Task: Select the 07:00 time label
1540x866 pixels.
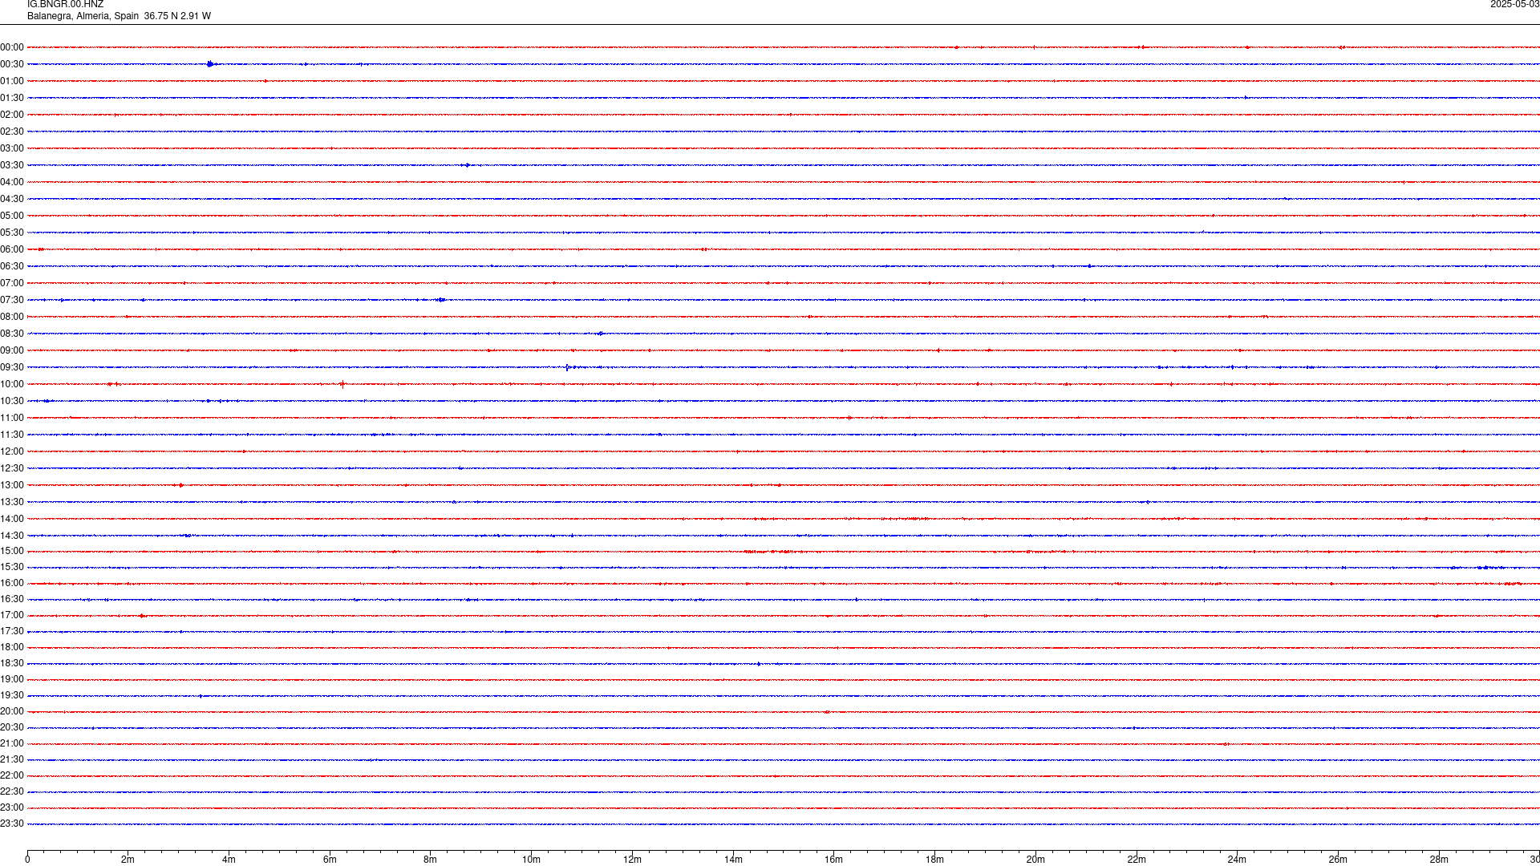Action: 12,283
